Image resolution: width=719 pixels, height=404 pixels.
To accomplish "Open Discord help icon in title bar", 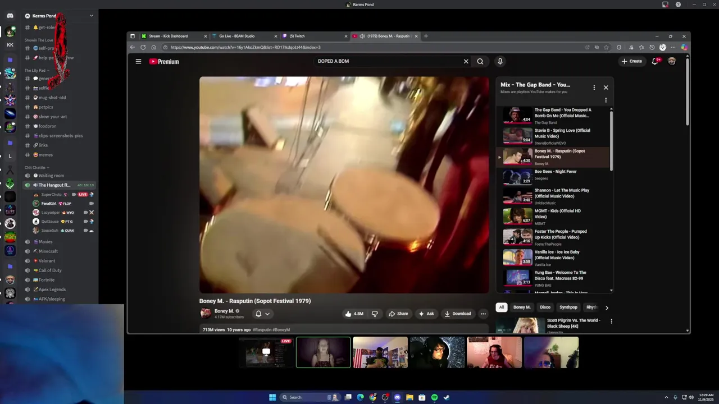I will click(x=678, y=4).
